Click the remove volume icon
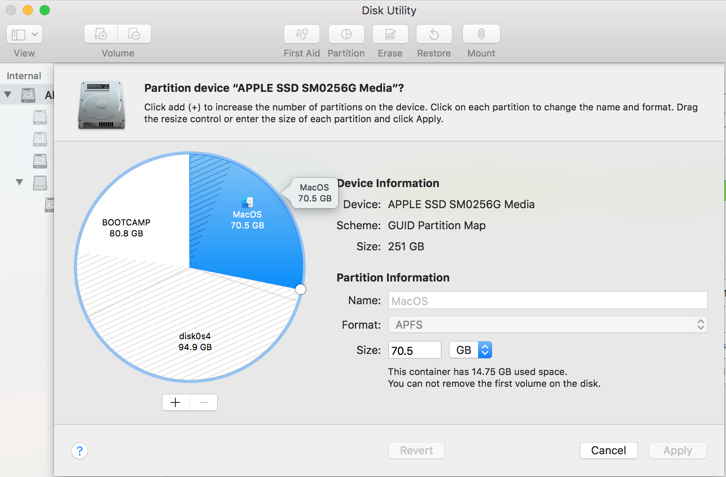 tap(134, 34)
